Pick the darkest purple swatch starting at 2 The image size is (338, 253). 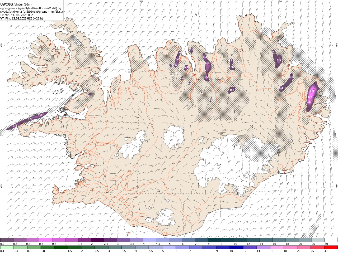[97, 240]
